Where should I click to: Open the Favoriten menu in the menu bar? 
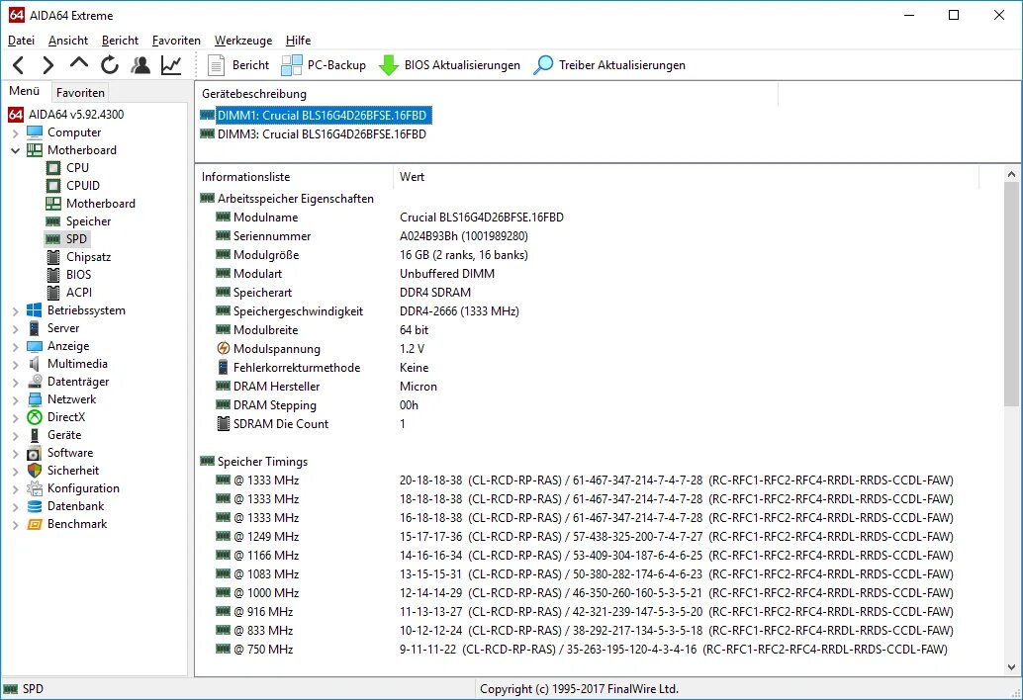176,41
